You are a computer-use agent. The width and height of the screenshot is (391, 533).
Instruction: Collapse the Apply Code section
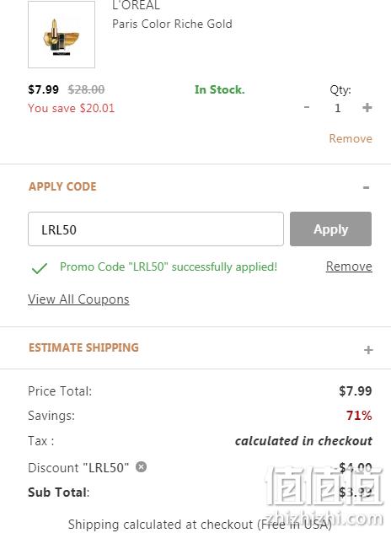coord(367,187)
